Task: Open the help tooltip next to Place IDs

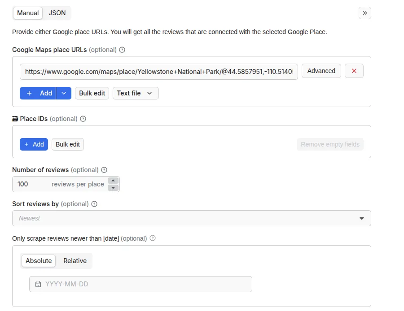Action: coord(83,119)
